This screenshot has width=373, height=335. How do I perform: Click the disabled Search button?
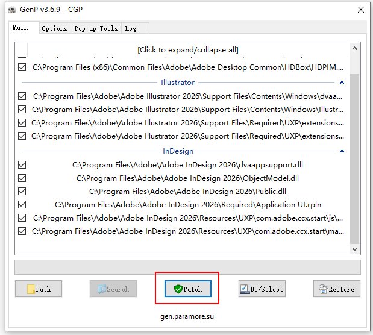coord(113,289)
